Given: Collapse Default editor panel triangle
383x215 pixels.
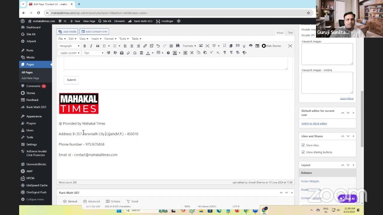Looking at the screenshot, I should tap(353, 113).
